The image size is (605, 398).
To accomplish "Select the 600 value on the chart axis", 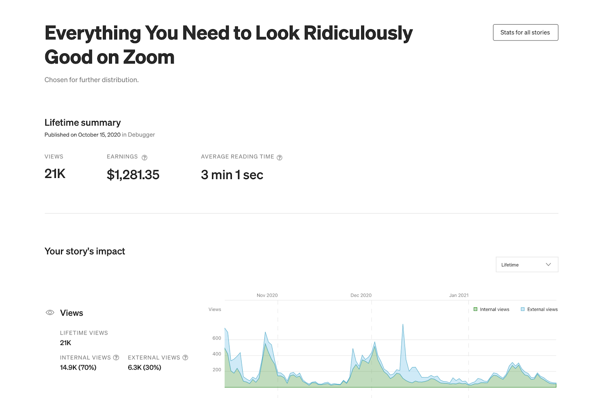I will pos(217,338).
